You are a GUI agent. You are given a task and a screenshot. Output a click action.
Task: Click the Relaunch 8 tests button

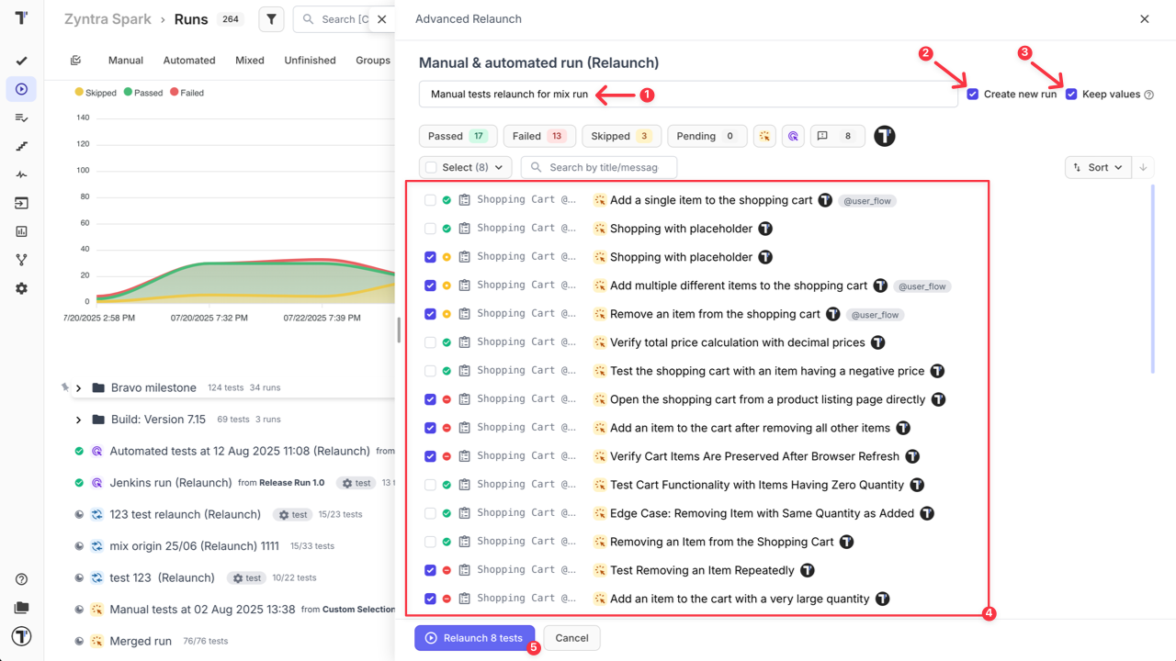point(475,637)
